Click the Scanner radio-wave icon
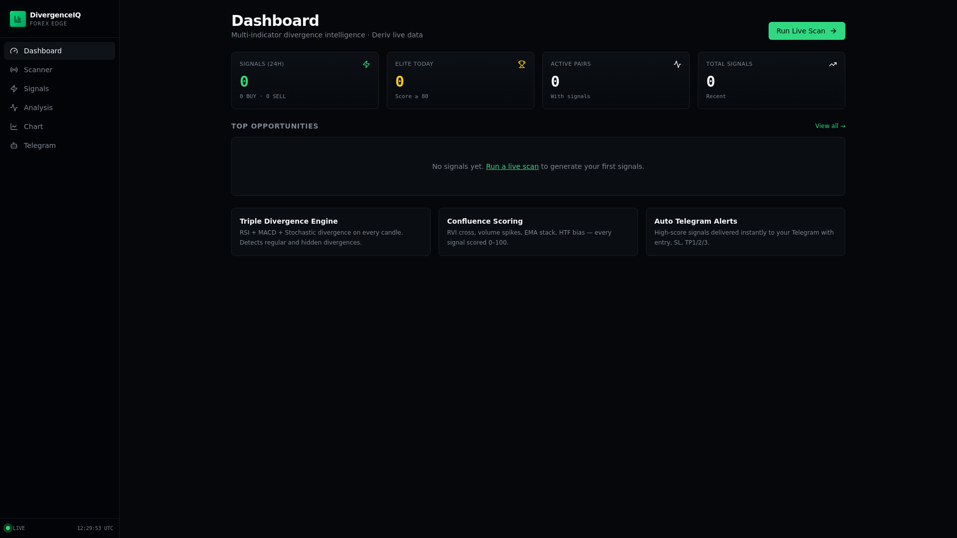This screenshot has height=538, width=957. pyautogui.click(x=14, y=70)
